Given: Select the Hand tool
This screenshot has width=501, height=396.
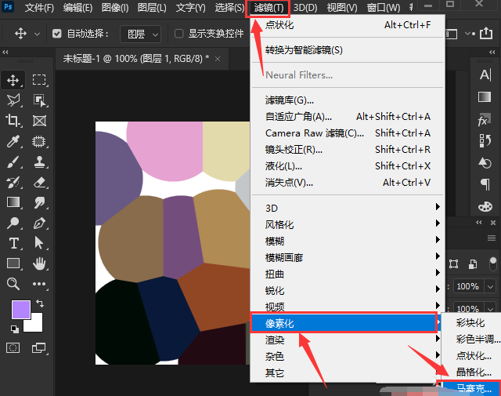Looking at the screenshot, I should [39, 263].
